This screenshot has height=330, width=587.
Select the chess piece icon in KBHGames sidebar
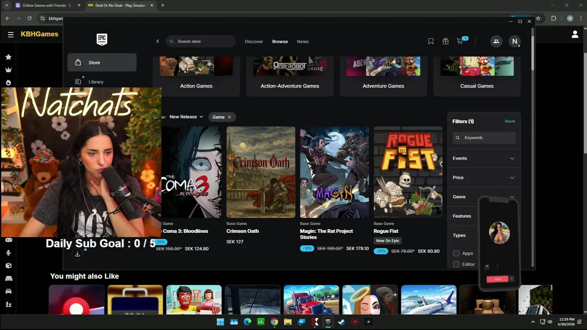pos(8,304)
